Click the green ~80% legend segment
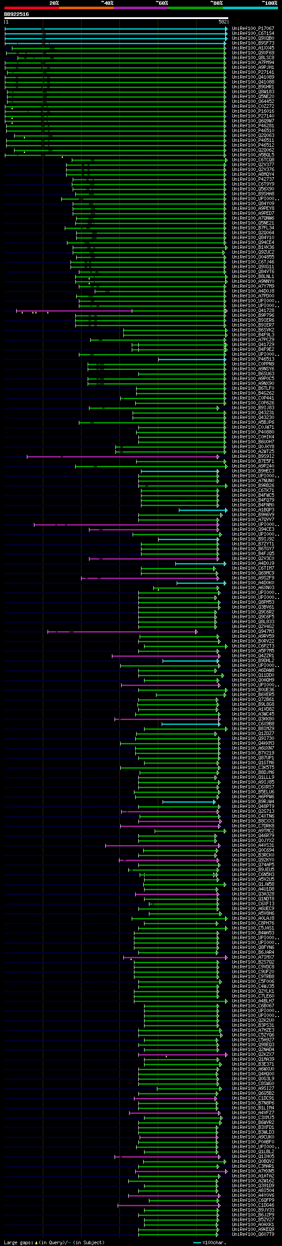The height and width of the screenshot is (1246, 282). [196, 8]
